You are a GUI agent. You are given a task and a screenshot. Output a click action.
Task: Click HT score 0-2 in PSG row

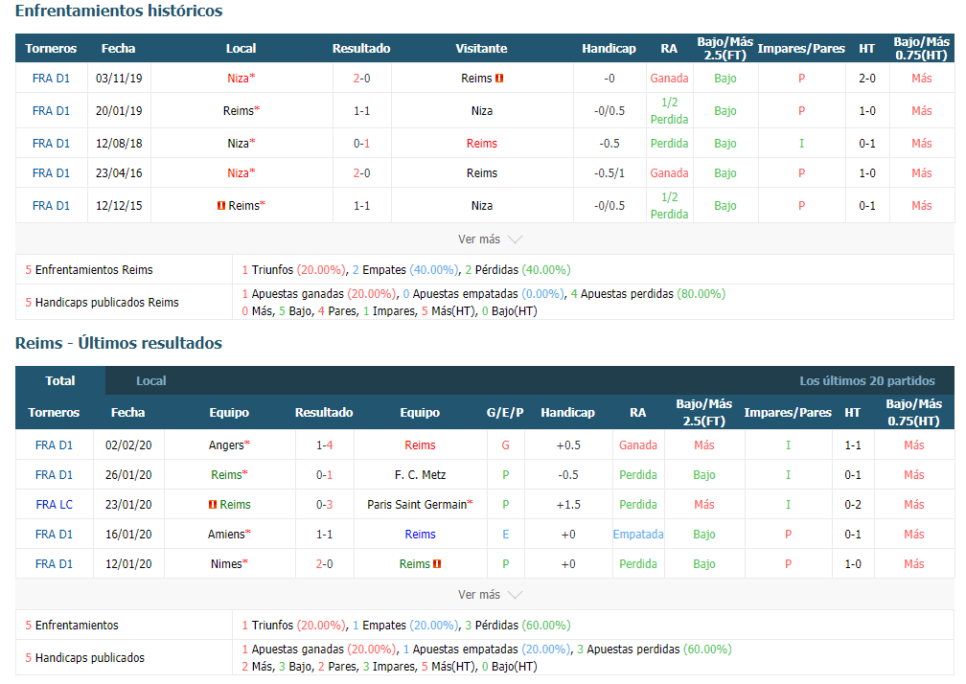point(853,504)
